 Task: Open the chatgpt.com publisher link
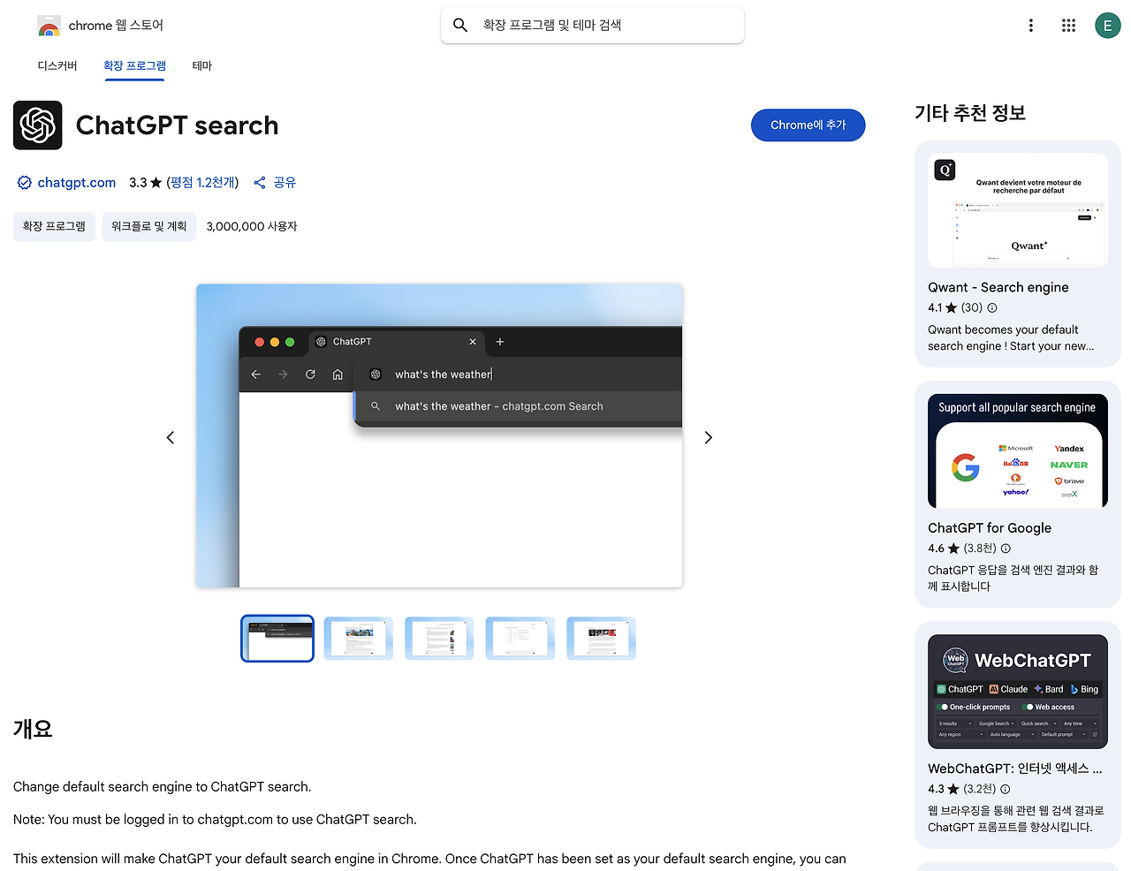[77, 183]
